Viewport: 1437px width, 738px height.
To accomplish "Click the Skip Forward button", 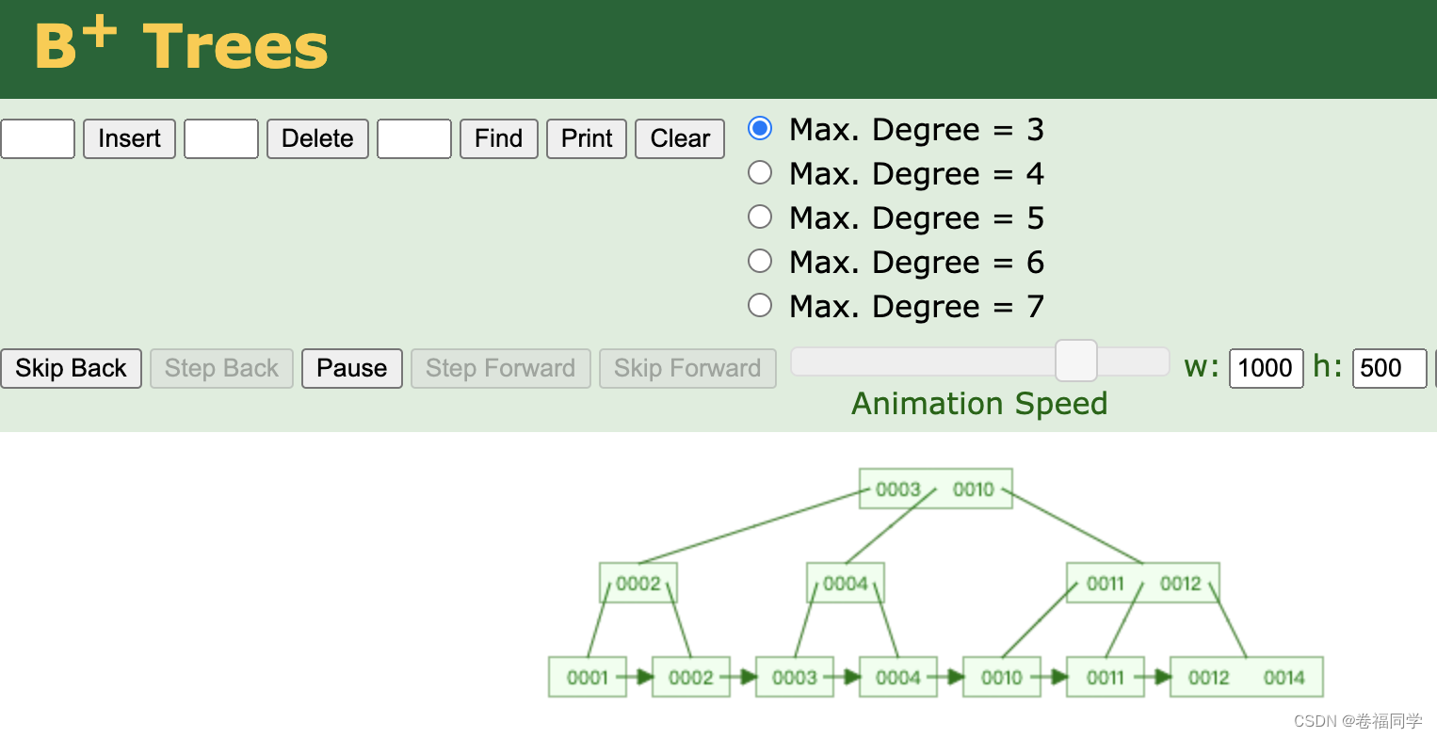I will [687, 368].
